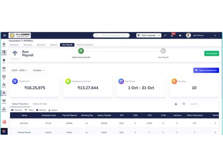Click the Select Year & Month step circle
This screenshot has width=223, height=167.
point(81,51)
